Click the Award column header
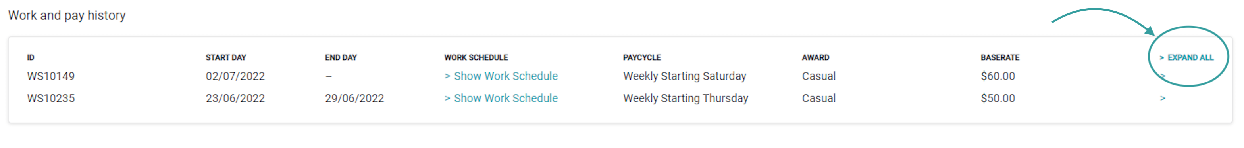Image resolution: width=1244 pixels, height=148 pixels. pyautogui.click(x=815, y=57)
